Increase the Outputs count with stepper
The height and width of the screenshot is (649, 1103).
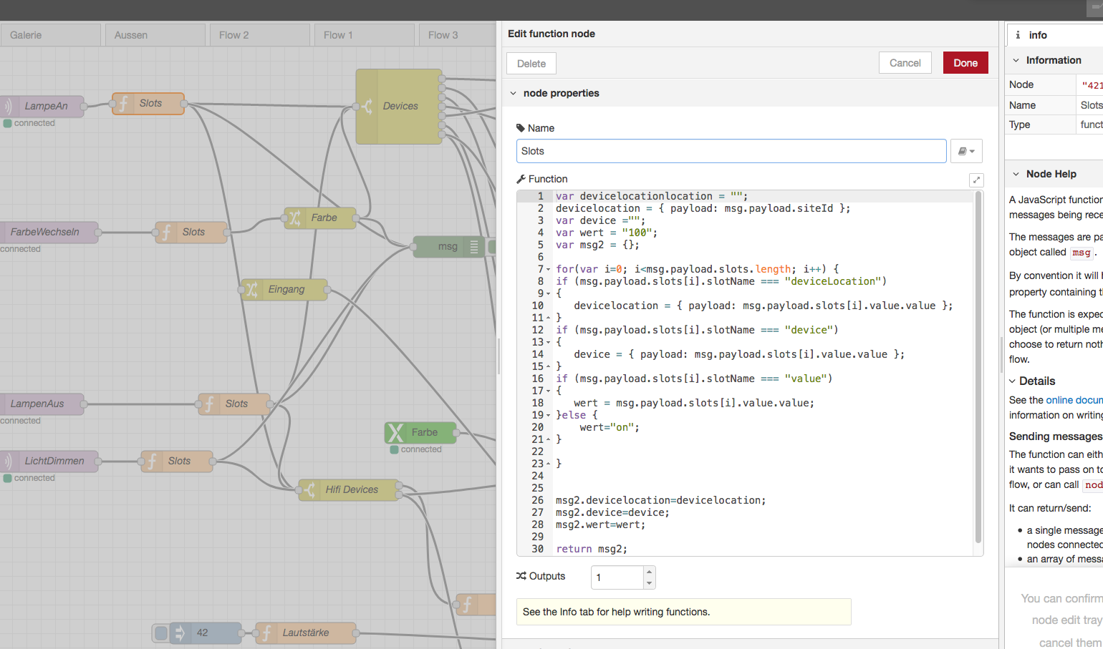649,571
